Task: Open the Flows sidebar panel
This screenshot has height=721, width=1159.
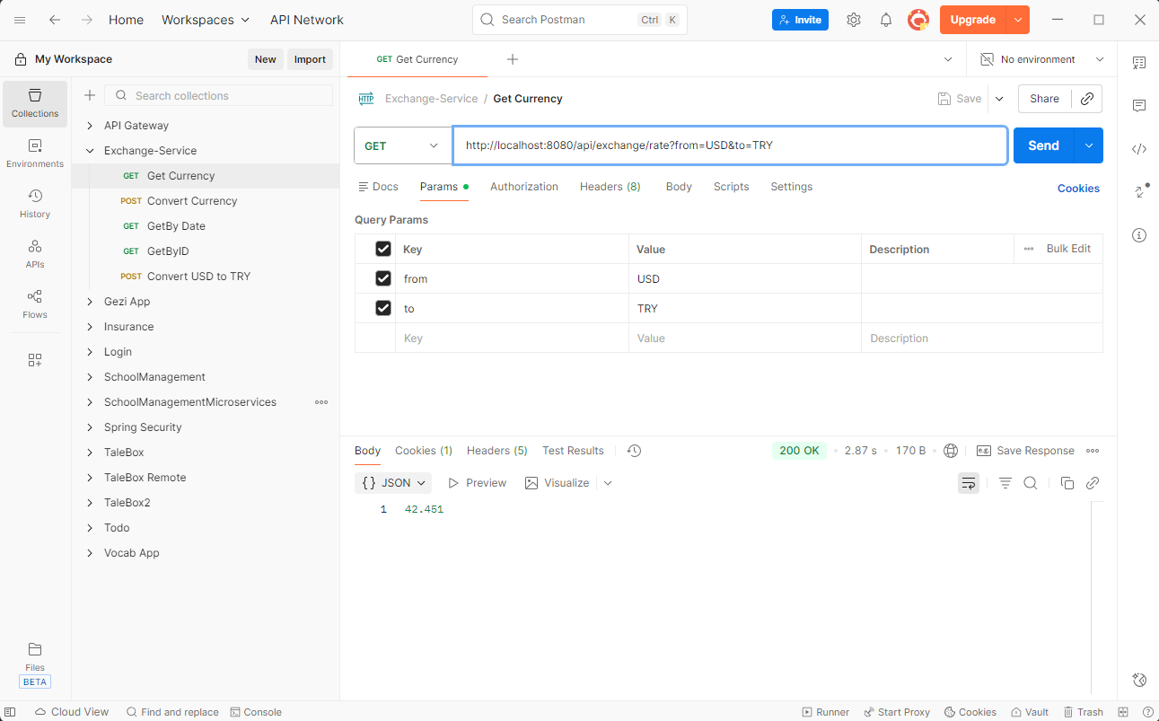Action: click(x=35, y=303)
